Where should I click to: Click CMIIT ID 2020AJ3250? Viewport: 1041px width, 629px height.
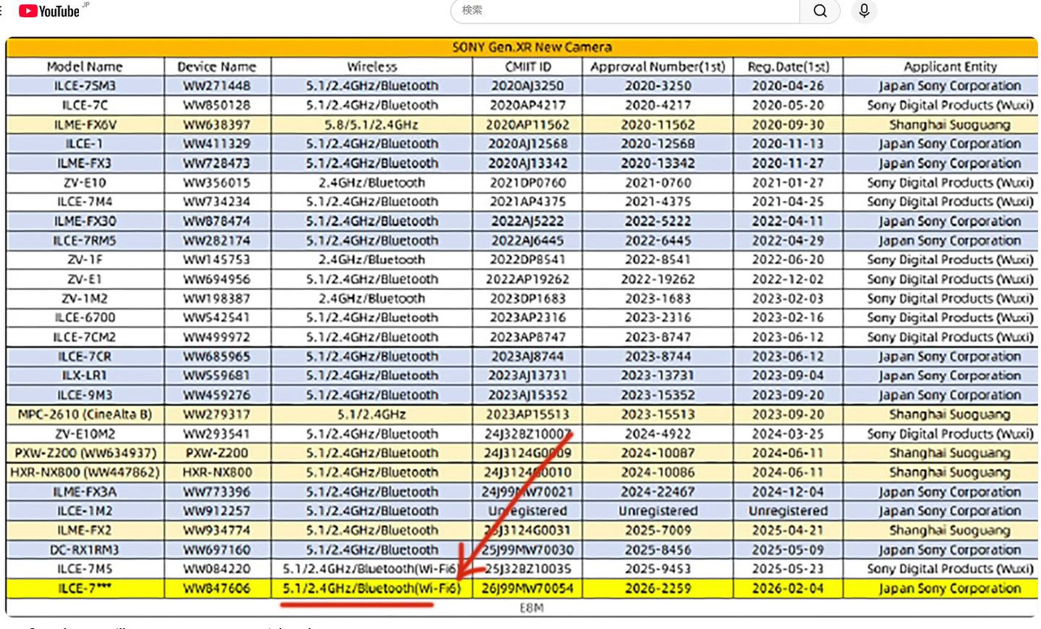point(527,85)
